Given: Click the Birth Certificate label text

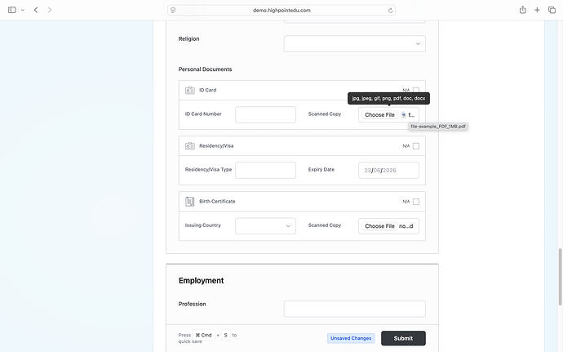Looking at the screenshot, I should [217, 202].
